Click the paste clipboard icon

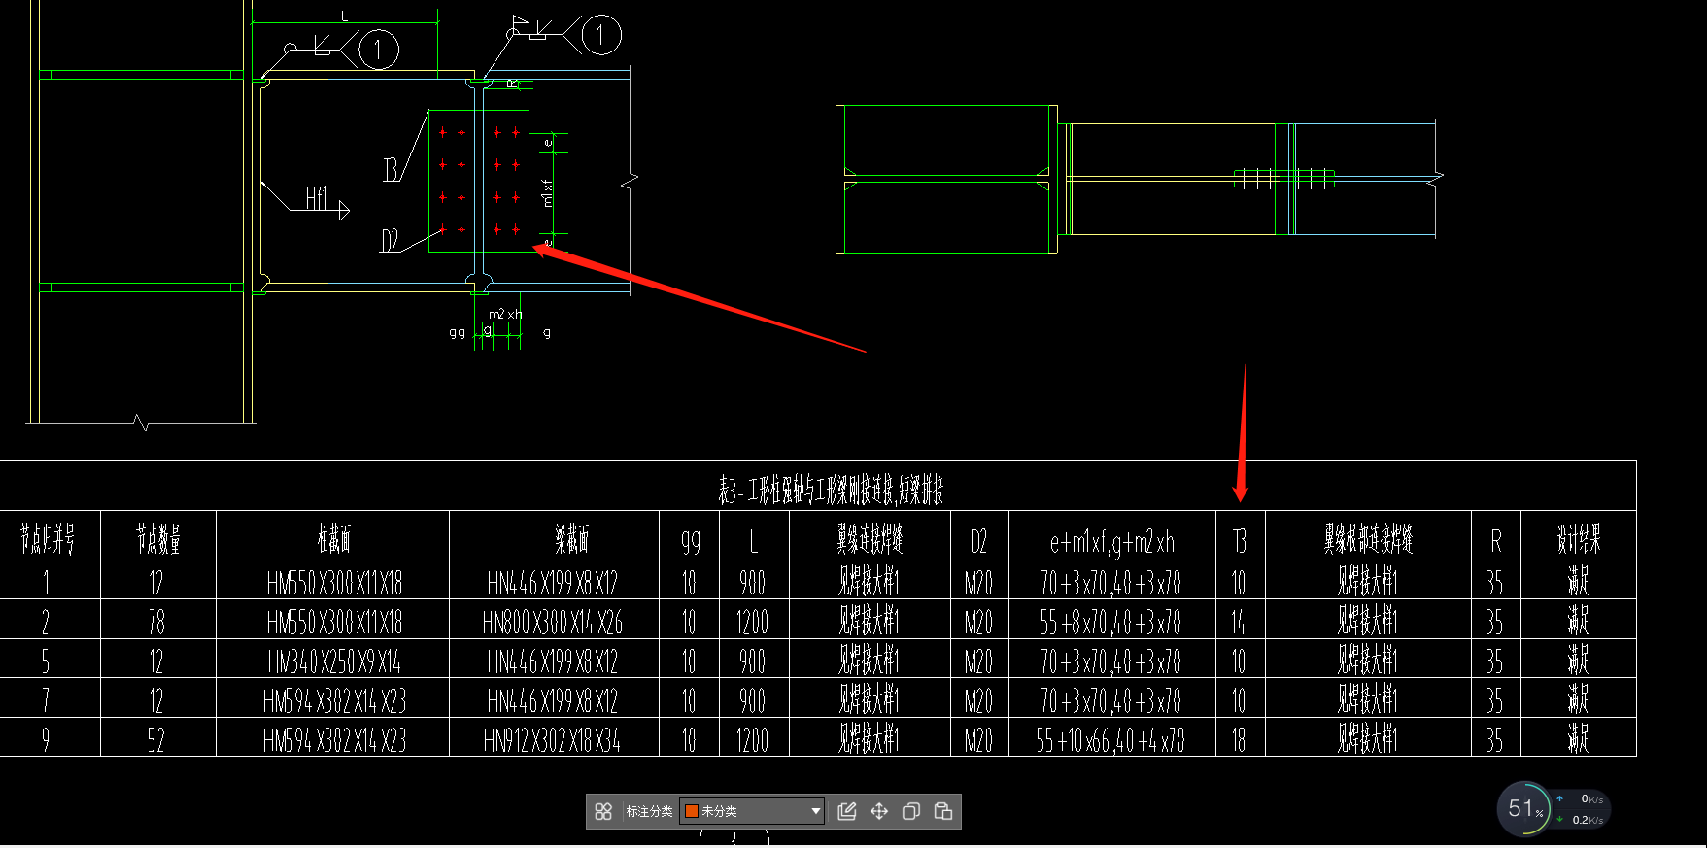click(x=943, y=811)
